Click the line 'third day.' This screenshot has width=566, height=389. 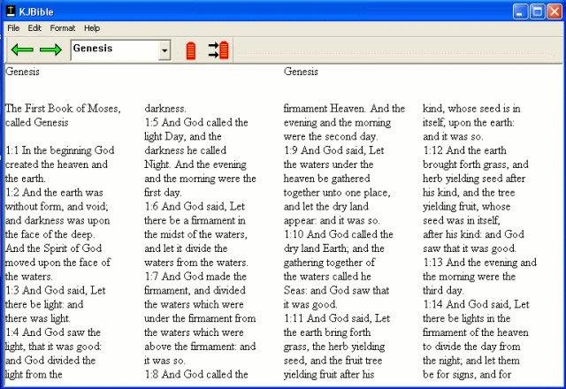pyautogui.click(x=443, y=291)
